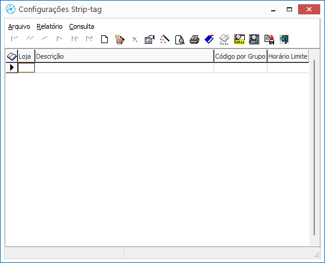The height and width of the screenshot is (263, 325).
Task: Click the form properties icon with blue arrow
Action: coord(150,40)
